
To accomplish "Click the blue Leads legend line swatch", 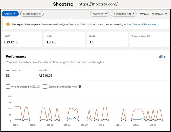I will [8, 70].
